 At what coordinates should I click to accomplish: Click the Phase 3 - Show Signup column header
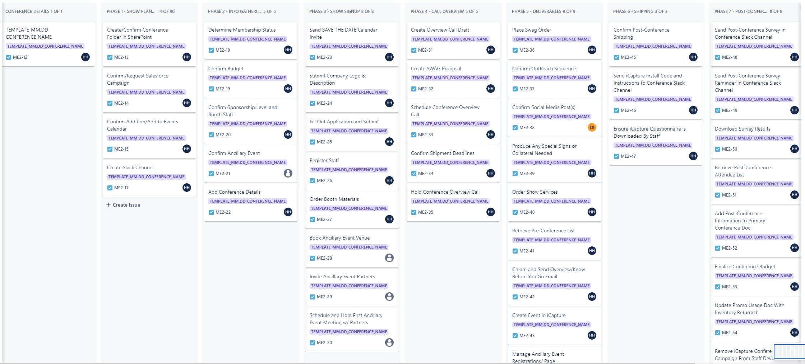pyautogui.click(x=341, y=11)
